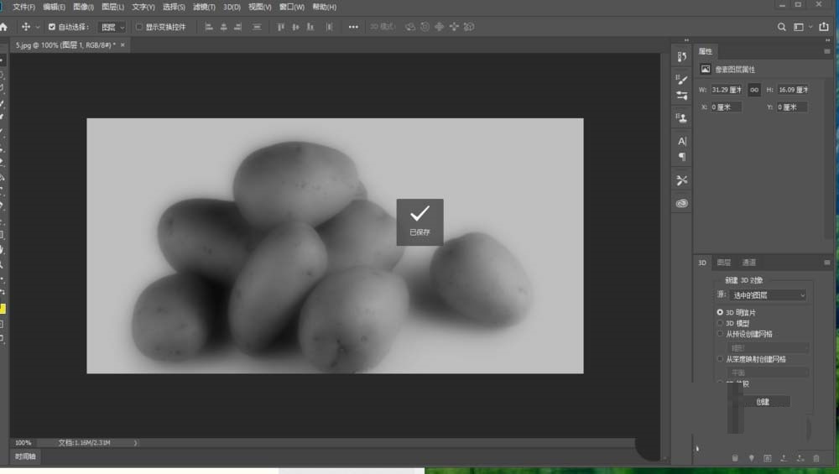
Task: Select the 从预设创建网格 radio option
Action: (720, 333)
